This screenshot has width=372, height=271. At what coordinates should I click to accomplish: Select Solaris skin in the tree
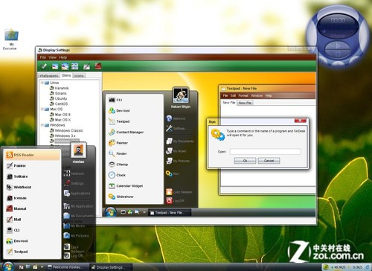coord(60,93)
